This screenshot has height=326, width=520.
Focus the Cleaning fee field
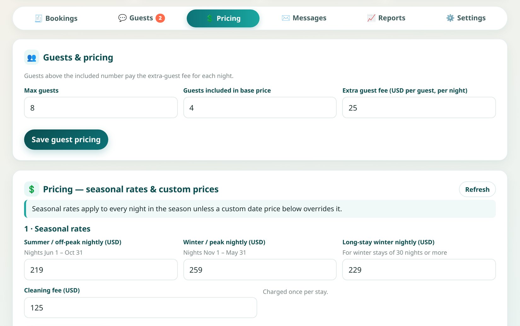(141, 308)
